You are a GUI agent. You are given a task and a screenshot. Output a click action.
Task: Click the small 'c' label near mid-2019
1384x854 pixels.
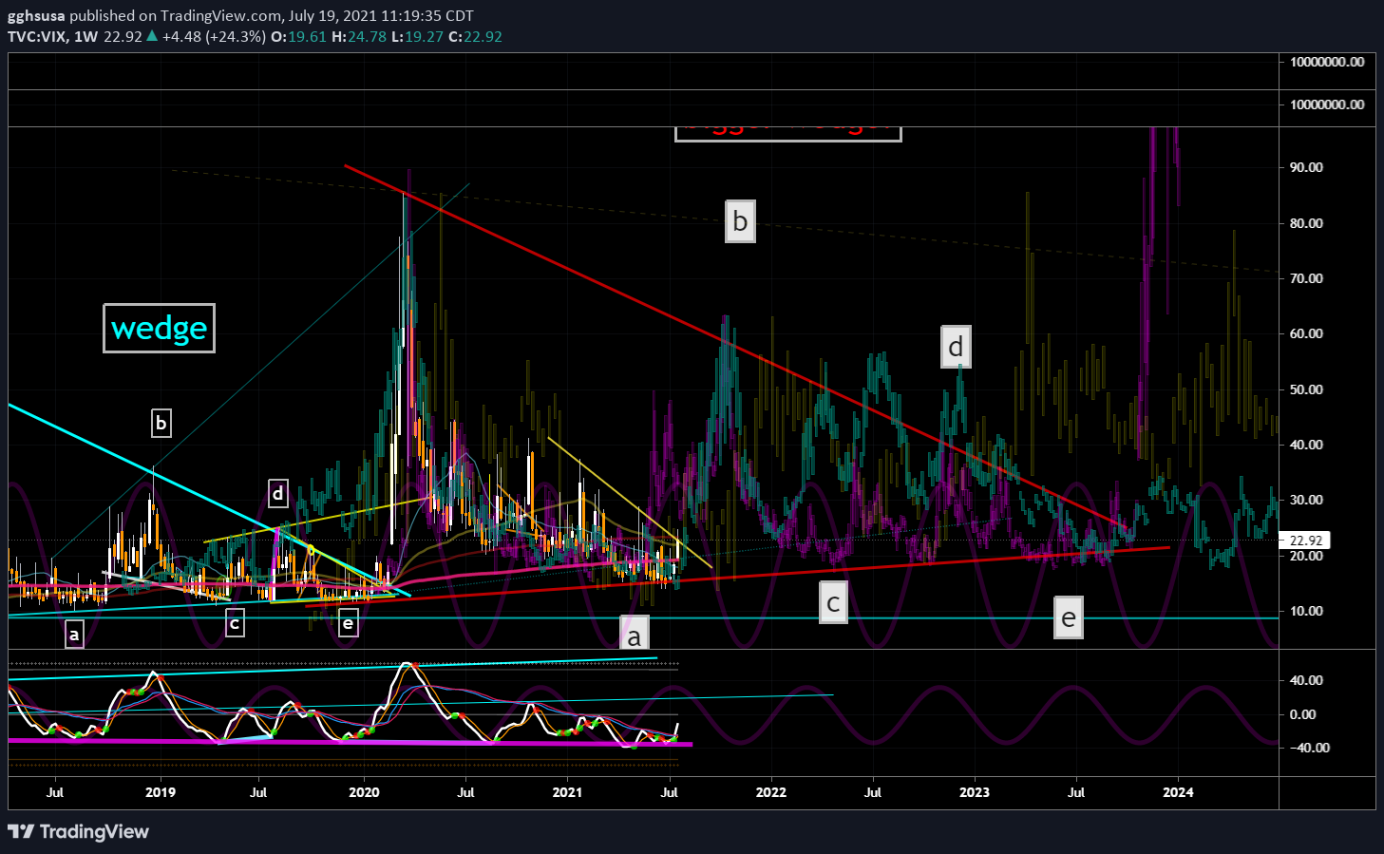point(234,623)
